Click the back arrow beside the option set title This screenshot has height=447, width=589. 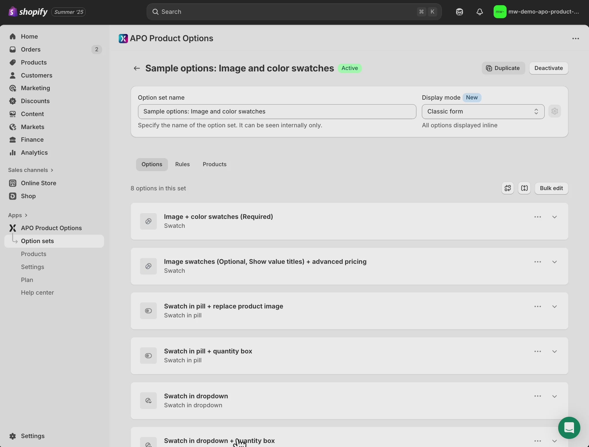(137, 68)
